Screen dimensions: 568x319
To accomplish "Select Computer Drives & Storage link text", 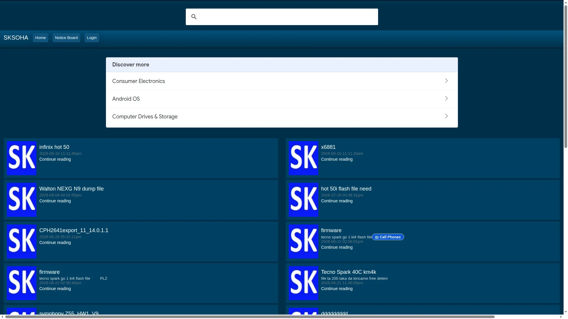I will point(145,117).
